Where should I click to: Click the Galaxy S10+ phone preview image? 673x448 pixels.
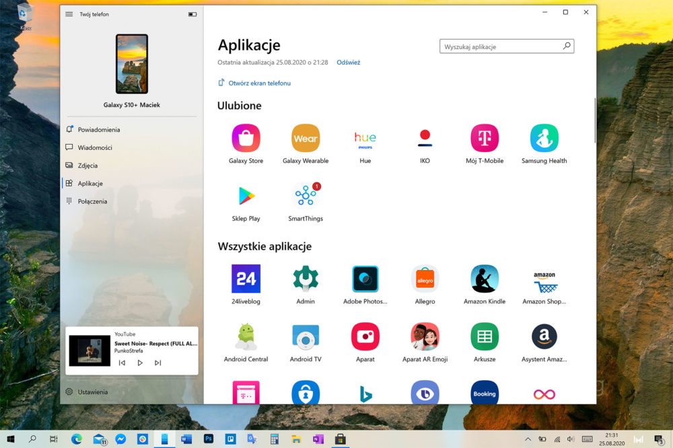[132, 64]
